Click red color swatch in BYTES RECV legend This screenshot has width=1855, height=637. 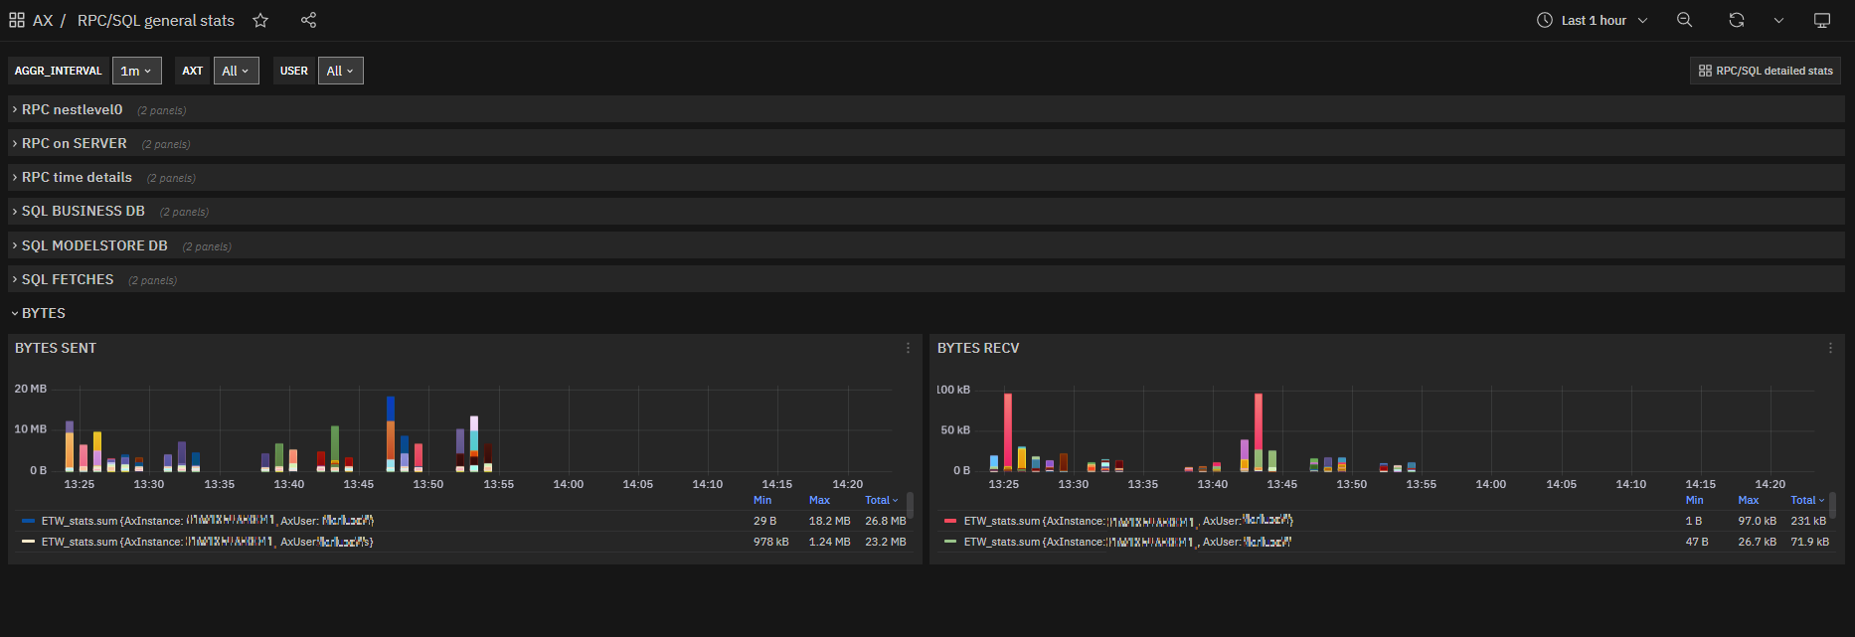point(950,521)
